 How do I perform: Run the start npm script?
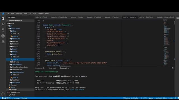pos(13,95)
